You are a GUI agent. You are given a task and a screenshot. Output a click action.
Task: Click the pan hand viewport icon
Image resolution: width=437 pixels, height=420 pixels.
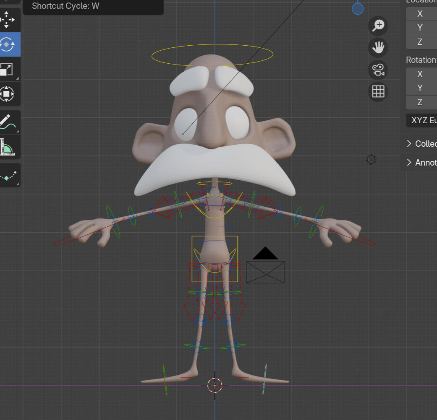click(378, 47)
